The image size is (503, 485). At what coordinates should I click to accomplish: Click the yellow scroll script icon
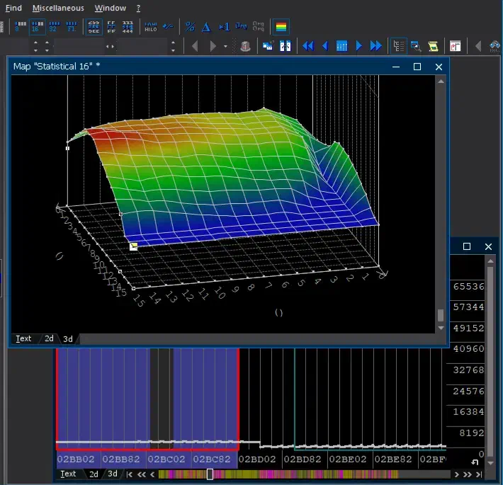click(433, 46)
